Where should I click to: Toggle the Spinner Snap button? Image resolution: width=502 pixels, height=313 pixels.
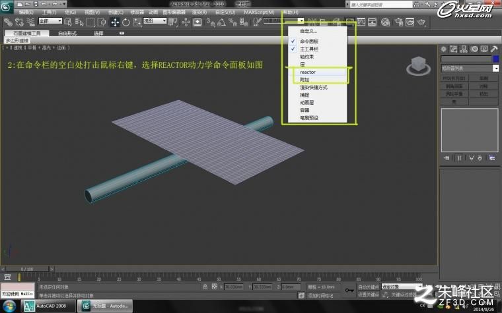244,22
